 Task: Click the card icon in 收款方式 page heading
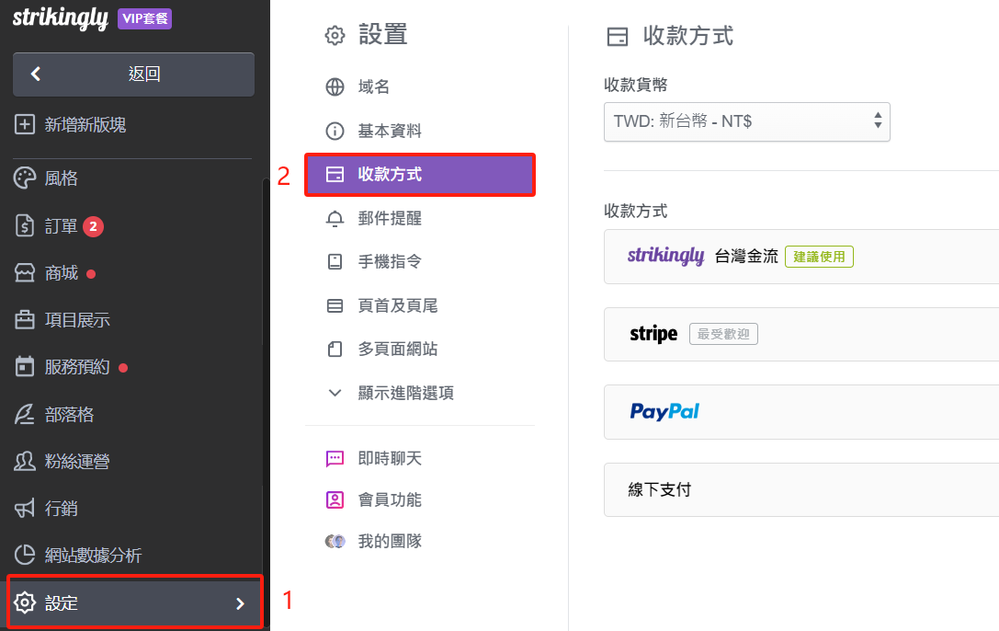pyautogui.click(x=618, y=36)
